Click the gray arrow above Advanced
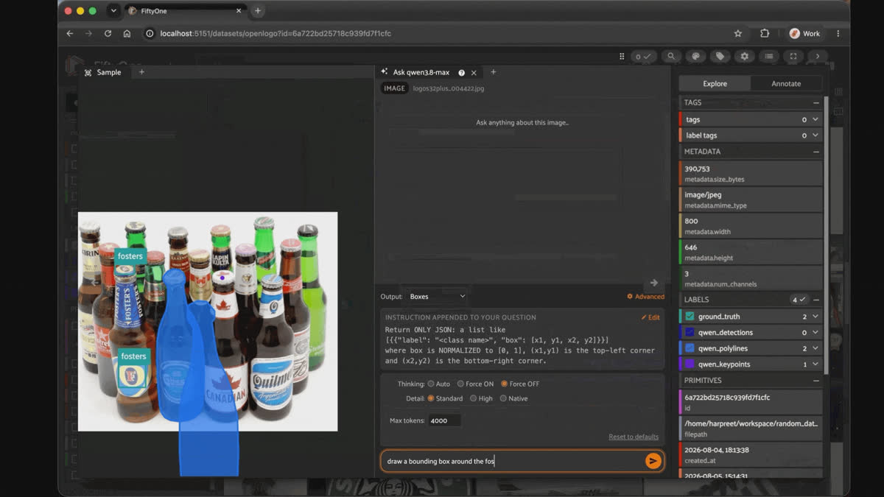Image resolution: width=884 pixels, height=497 pixels. [653, 283]
